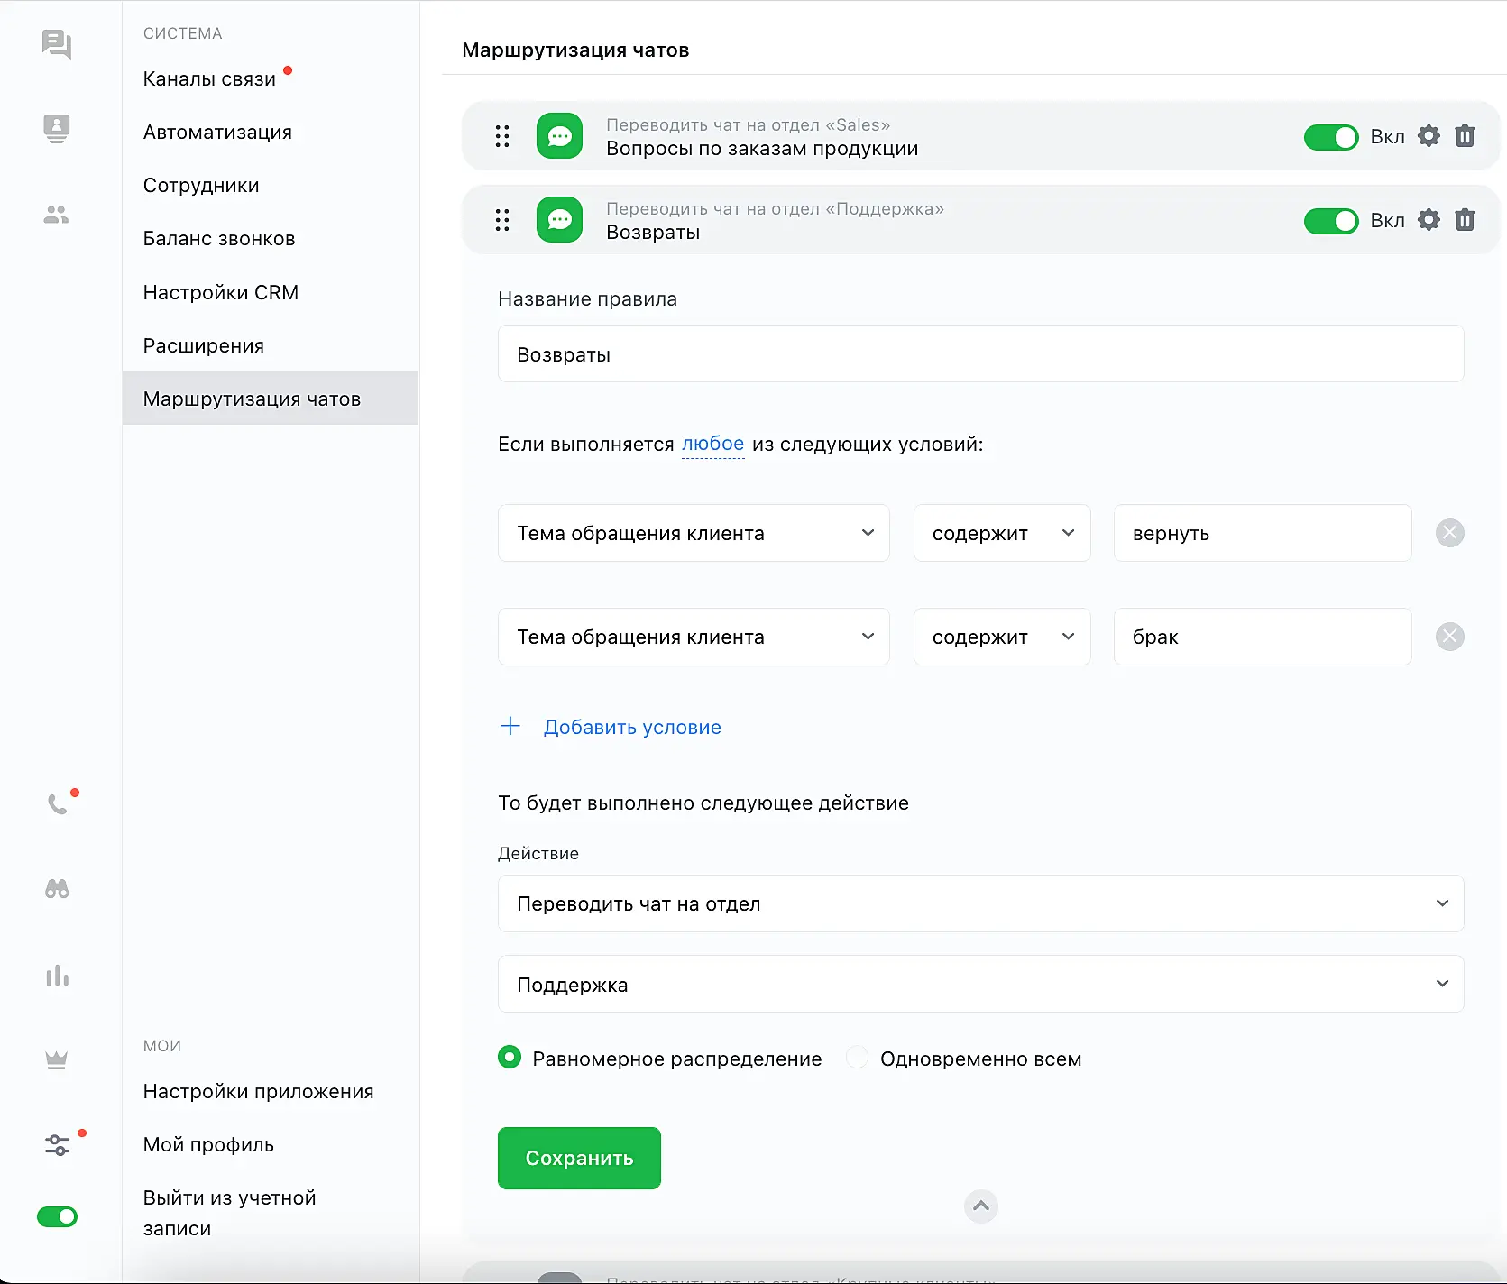Turn off the «Возвраты» rule toggle
The width and height of the screenshot is (1507, 1284).
click(1330, 221)
